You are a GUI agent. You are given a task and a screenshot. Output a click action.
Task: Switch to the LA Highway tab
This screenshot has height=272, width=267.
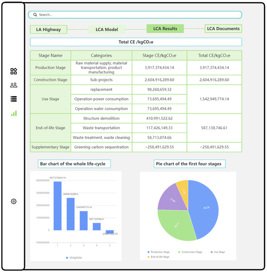click(49, 30)
